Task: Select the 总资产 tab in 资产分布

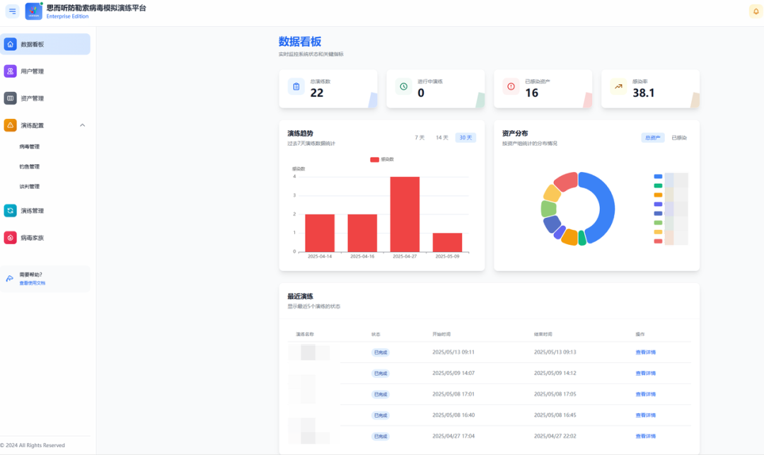Action: pyautogui.click(x=653, y=137)
